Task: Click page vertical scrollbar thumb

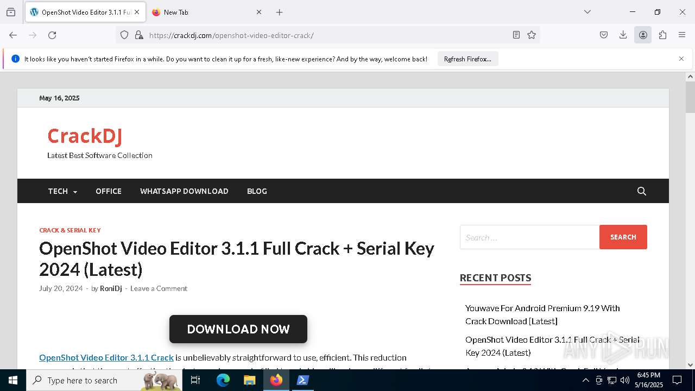Action: click(690, 97)
